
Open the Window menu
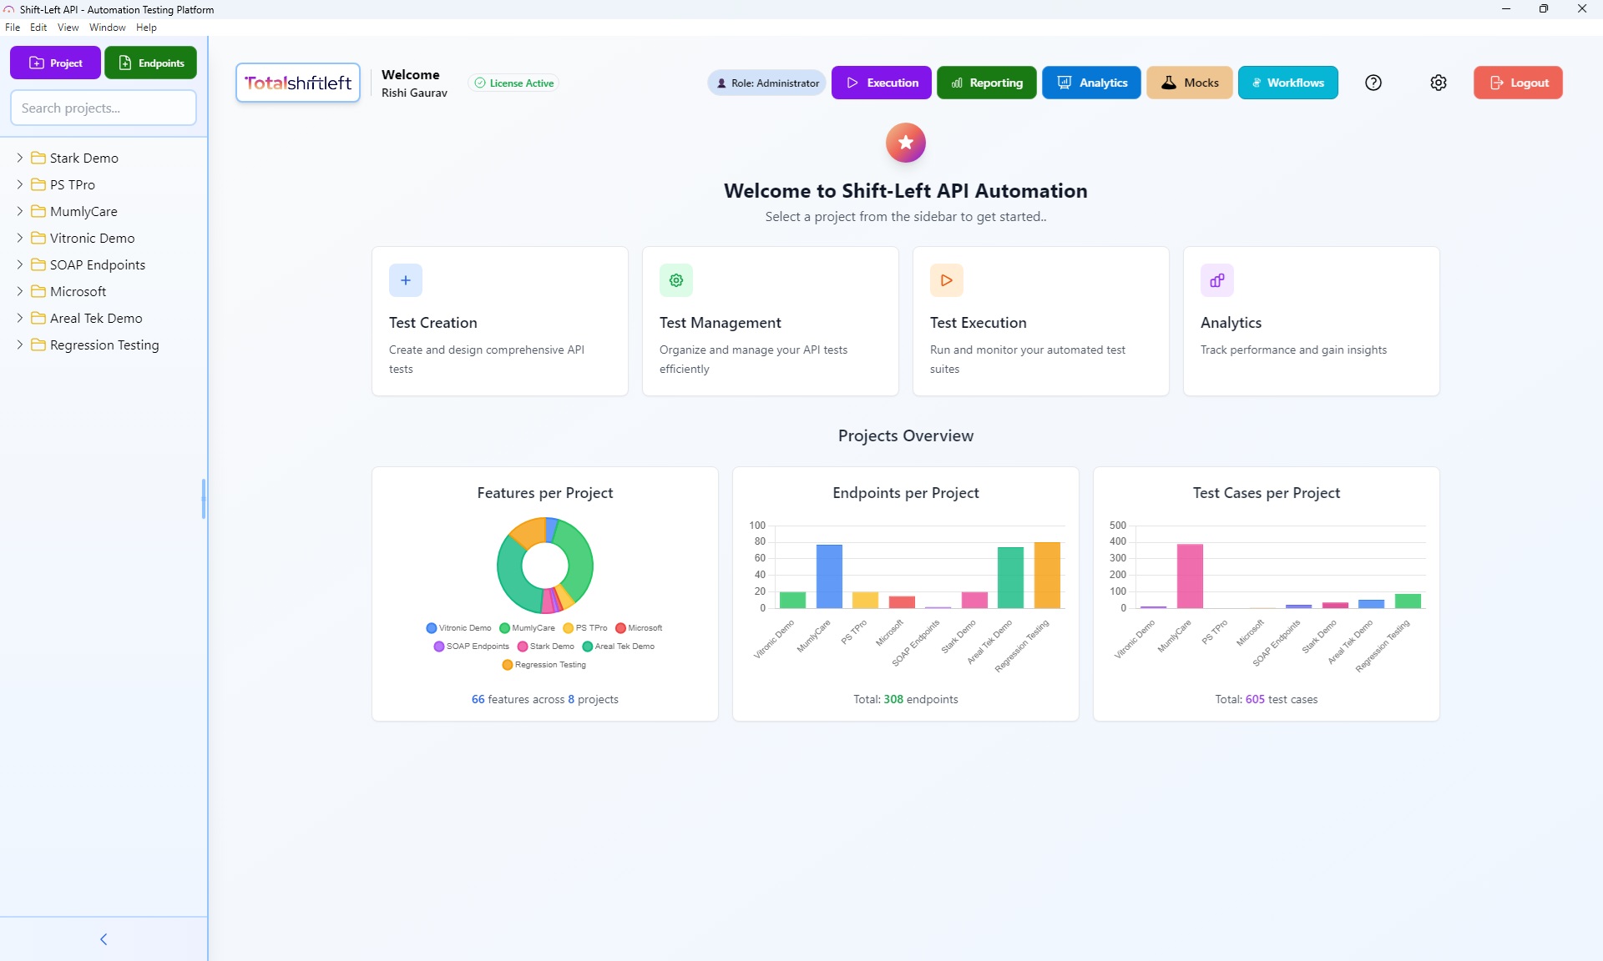[x=107, y=28]
